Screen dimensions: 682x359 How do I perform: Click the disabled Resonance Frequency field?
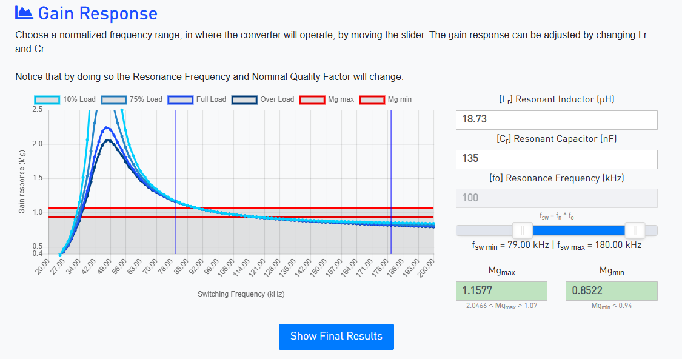[556, 198]
